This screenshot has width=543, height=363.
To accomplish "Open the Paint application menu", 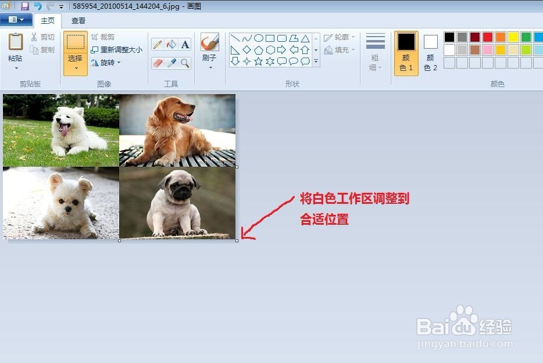I will [16, 19].
